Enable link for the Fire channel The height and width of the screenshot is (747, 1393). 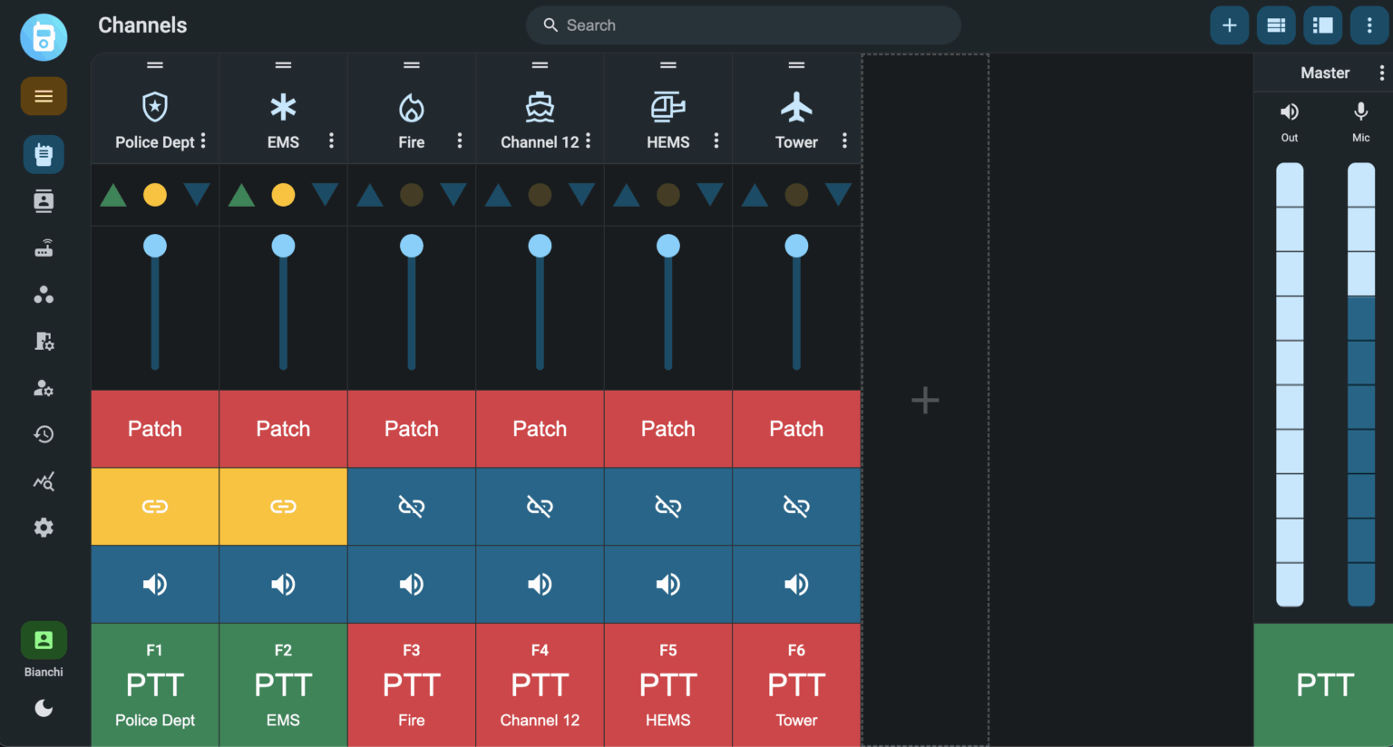pyautogui.click(x=412, y=506)
